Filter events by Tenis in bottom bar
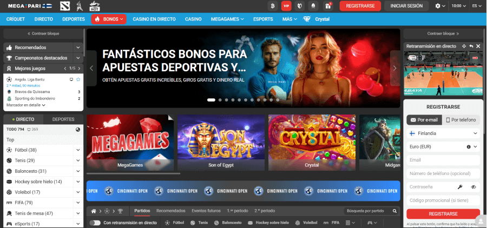This screenshot has height=228, width=487. (199, 223)
